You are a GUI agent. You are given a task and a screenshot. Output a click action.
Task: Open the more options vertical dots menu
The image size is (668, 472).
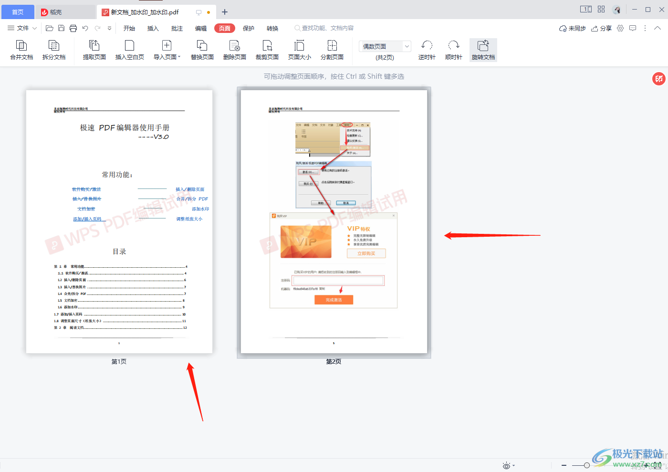645,28
